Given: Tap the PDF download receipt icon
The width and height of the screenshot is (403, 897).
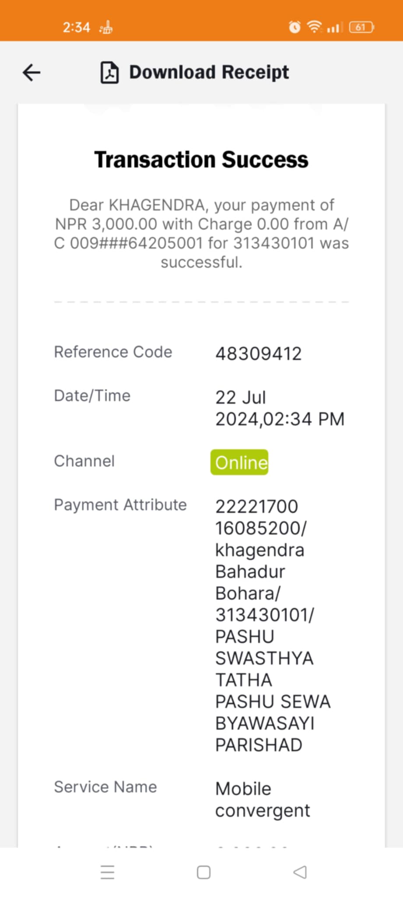Looking at the screenshot, I should [x=109, y=73].
